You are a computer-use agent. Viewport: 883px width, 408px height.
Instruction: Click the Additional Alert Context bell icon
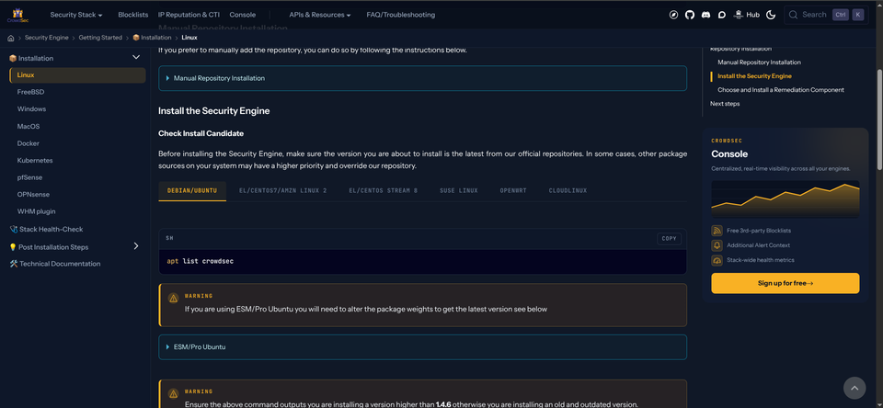click(717, 245)
